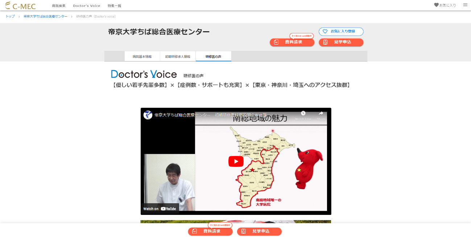Screen dimensions: 471x237
Task: Switch to 病院基本情報 tab
Action: 142,57
